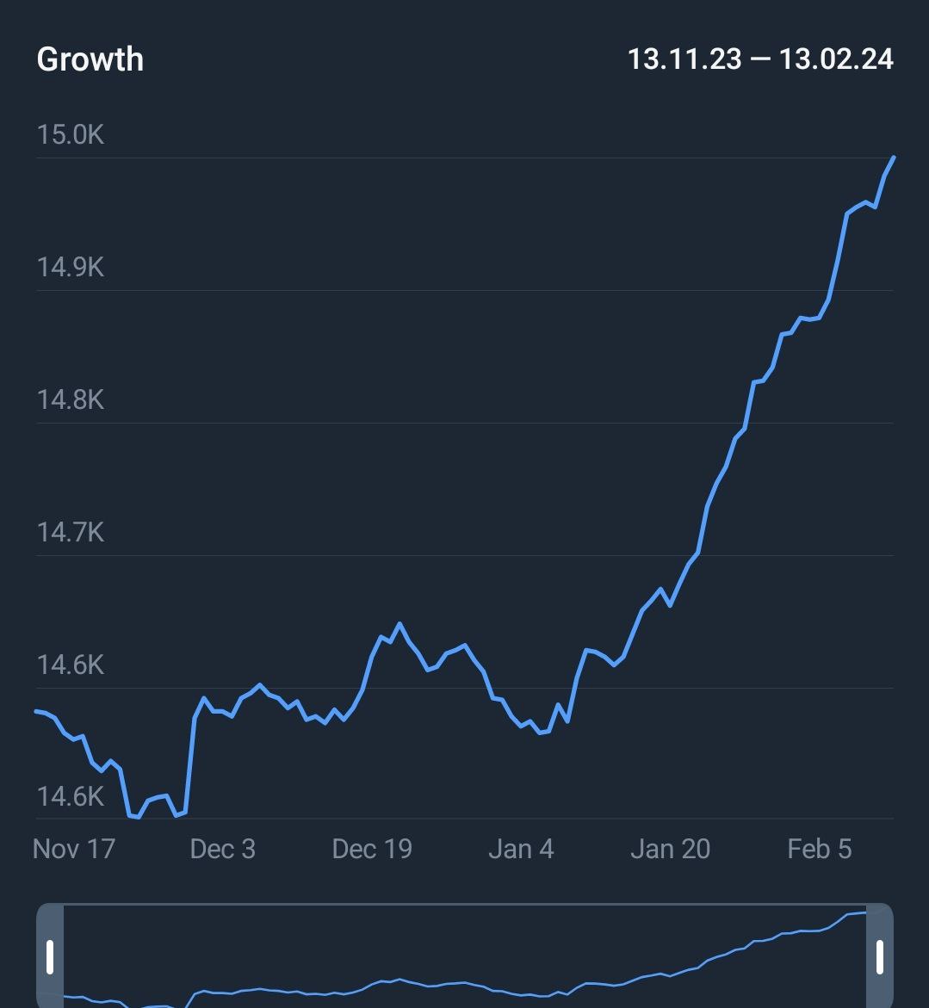Click the Jan 20 date marker

670,849
